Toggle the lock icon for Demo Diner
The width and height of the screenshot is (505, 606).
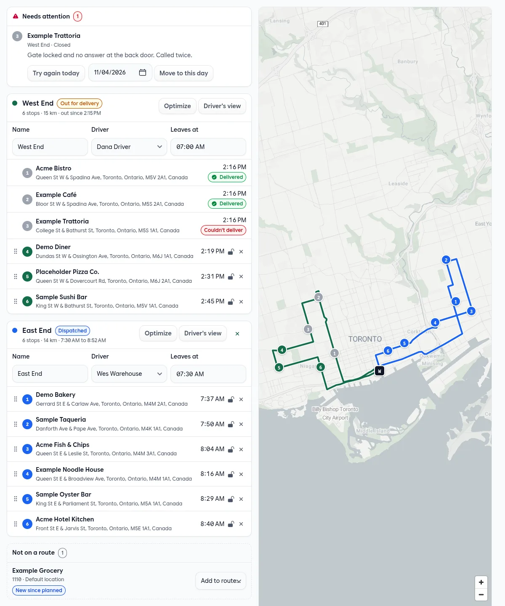(x=231, y=252)
